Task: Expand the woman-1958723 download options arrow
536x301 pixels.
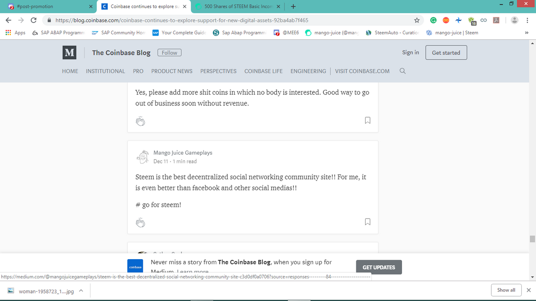Action: [81, 291]
